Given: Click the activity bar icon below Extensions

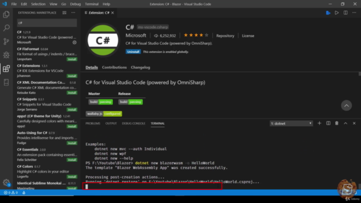Looking at the screenshot, I should pyautogui.click(x=6, y=82).
